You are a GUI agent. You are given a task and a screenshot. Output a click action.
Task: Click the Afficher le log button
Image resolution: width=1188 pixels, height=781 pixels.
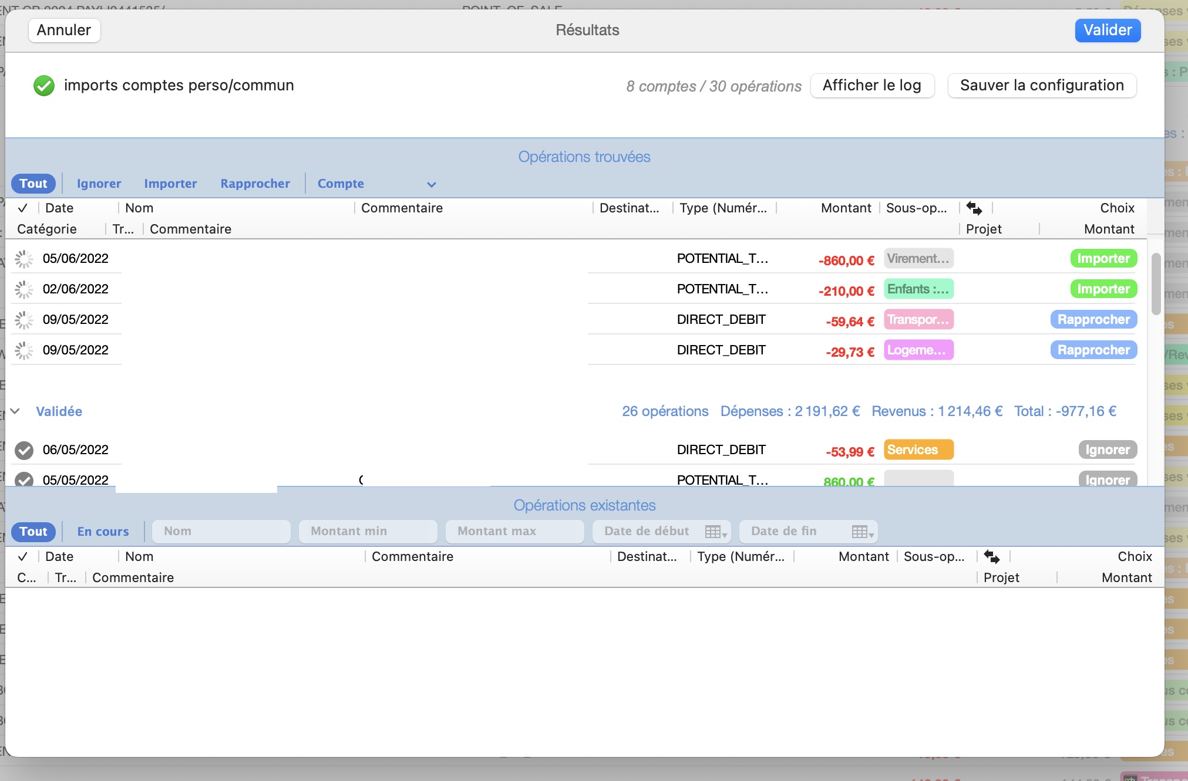(x=871, y=86)
